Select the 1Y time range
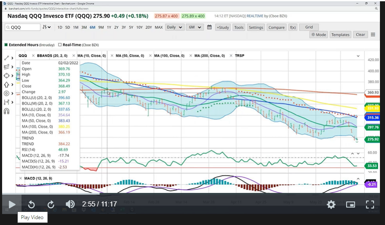This screenshot has width=385, height=225. [x=109, y=27]
